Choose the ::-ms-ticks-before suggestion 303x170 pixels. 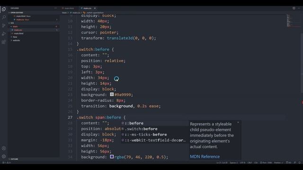coord(155,135)
